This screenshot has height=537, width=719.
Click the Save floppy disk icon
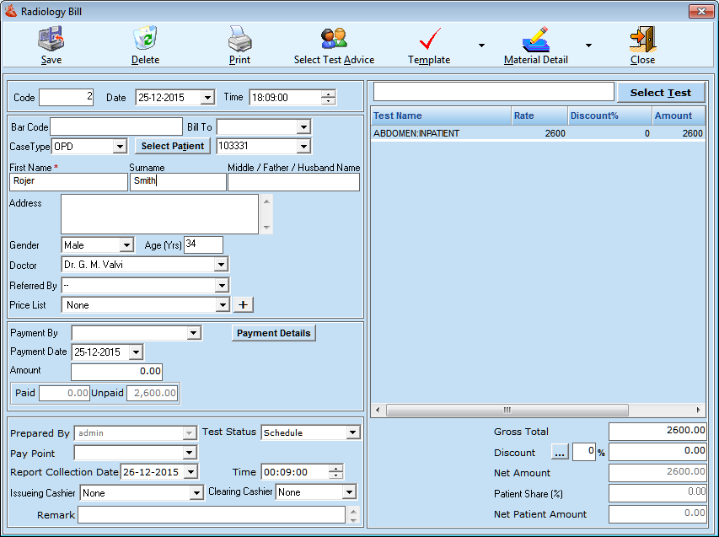point(51,39)
